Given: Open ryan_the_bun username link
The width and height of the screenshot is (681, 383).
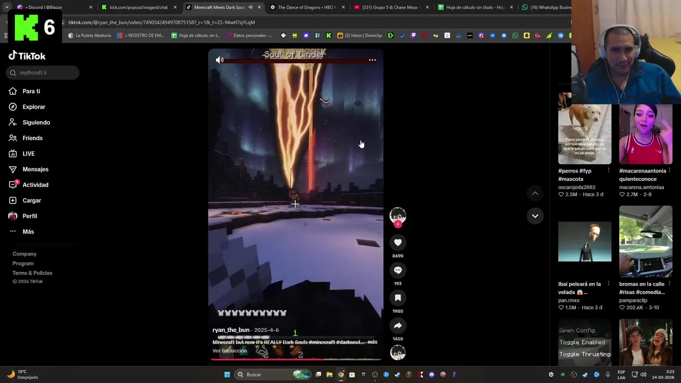Looking at the screenshot, I should [231, 330].
